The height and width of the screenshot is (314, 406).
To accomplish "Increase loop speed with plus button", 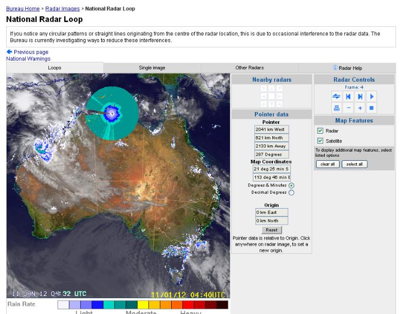I will point(360,108).
